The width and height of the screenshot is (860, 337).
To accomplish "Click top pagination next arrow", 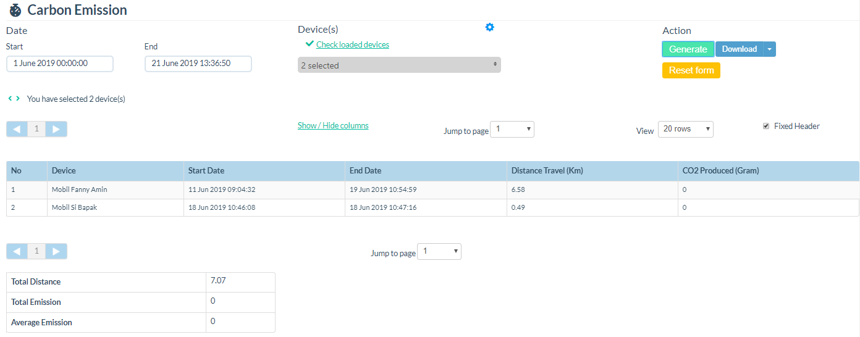I will [56, 129].
